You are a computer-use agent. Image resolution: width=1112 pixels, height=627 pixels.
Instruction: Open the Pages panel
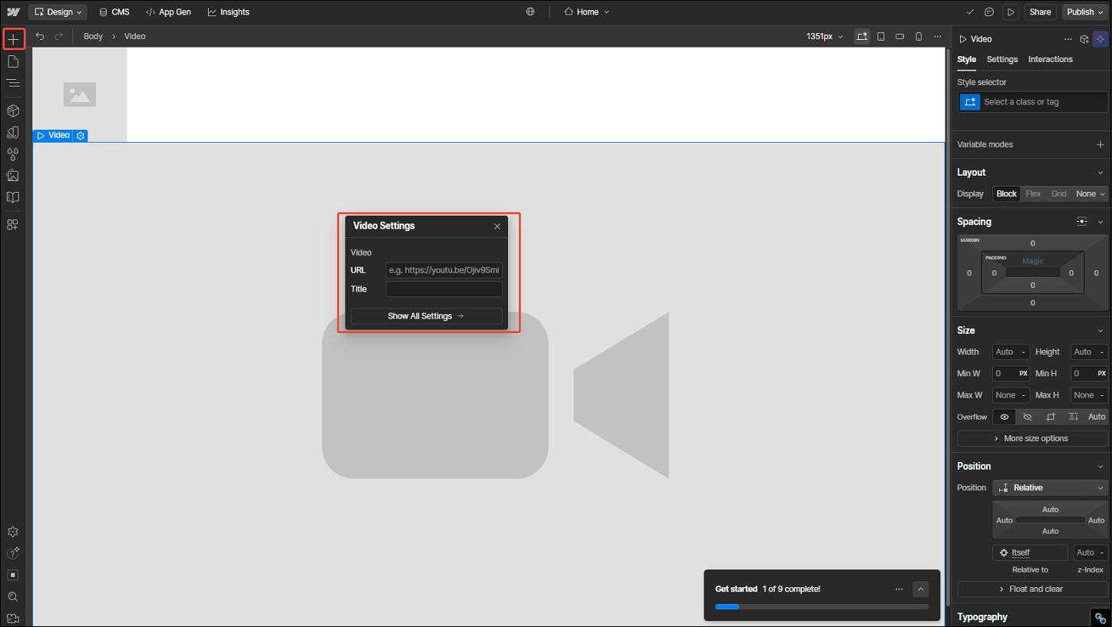click(x=13, y=61)
